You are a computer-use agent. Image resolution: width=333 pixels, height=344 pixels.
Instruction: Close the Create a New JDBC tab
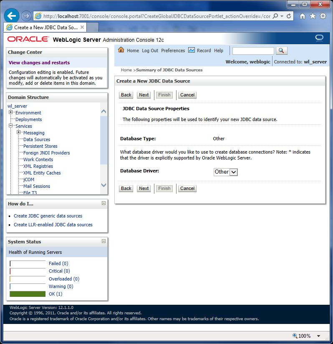(x=82, y=27)
